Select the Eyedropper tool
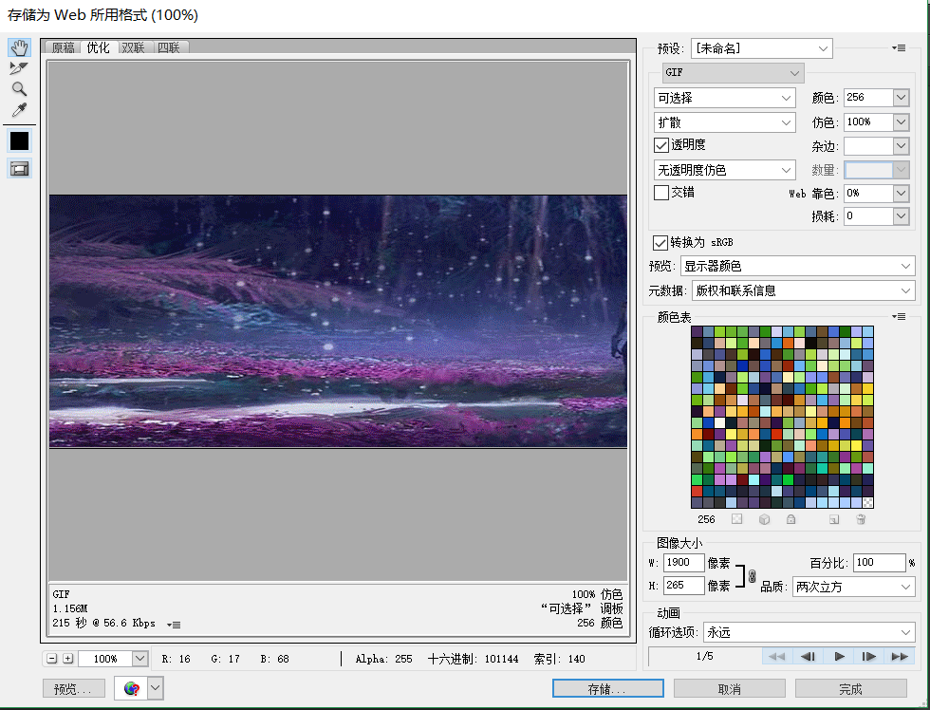Viewport: 930px width, 710px height. [20, 110]
